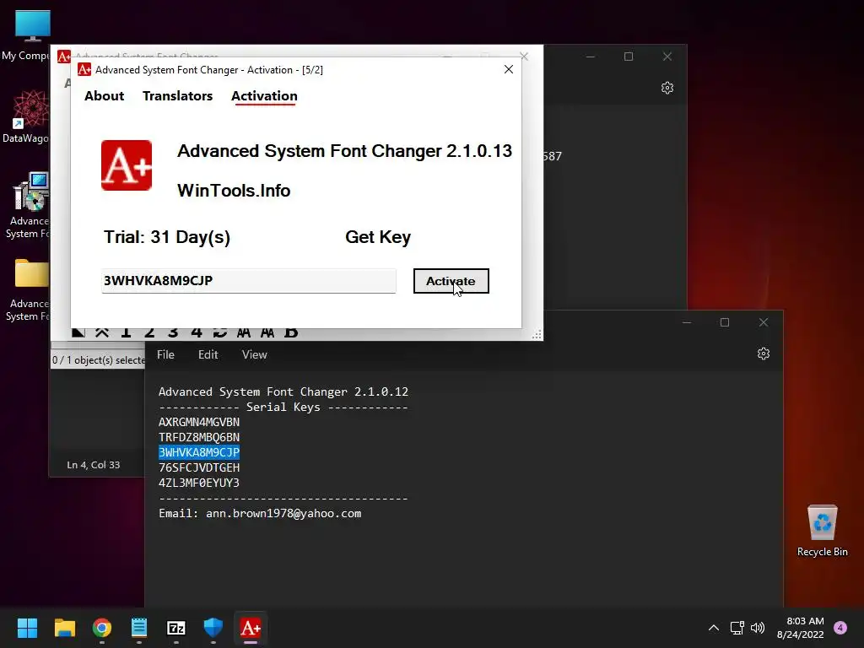
Task: Click the Activate button
Action: tap(451, 281)
